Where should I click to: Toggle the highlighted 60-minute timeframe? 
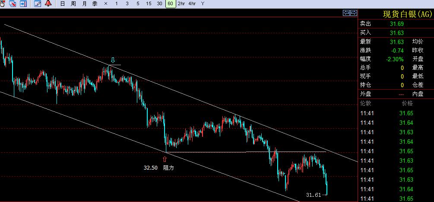(x=171, y=3)
